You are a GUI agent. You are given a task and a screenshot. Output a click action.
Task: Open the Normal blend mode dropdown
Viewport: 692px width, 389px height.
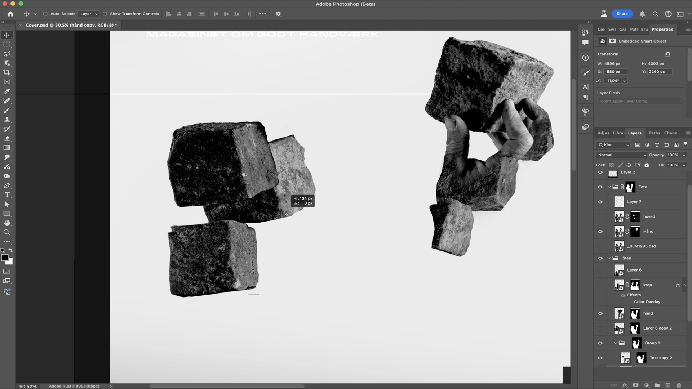pyautogui.click(x=621, y=155)
